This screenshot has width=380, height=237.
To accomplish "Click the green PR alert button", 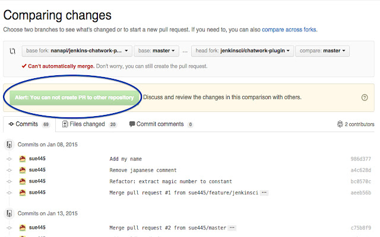I will pyautogui.click(x=74, y=97).
